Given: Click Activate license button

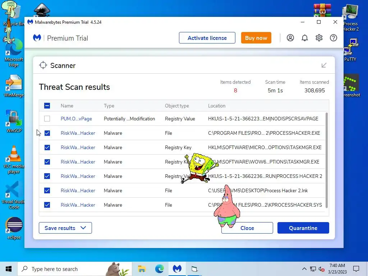Looking at the screenshot, I should pyautogui.click(x=207, y=38).
